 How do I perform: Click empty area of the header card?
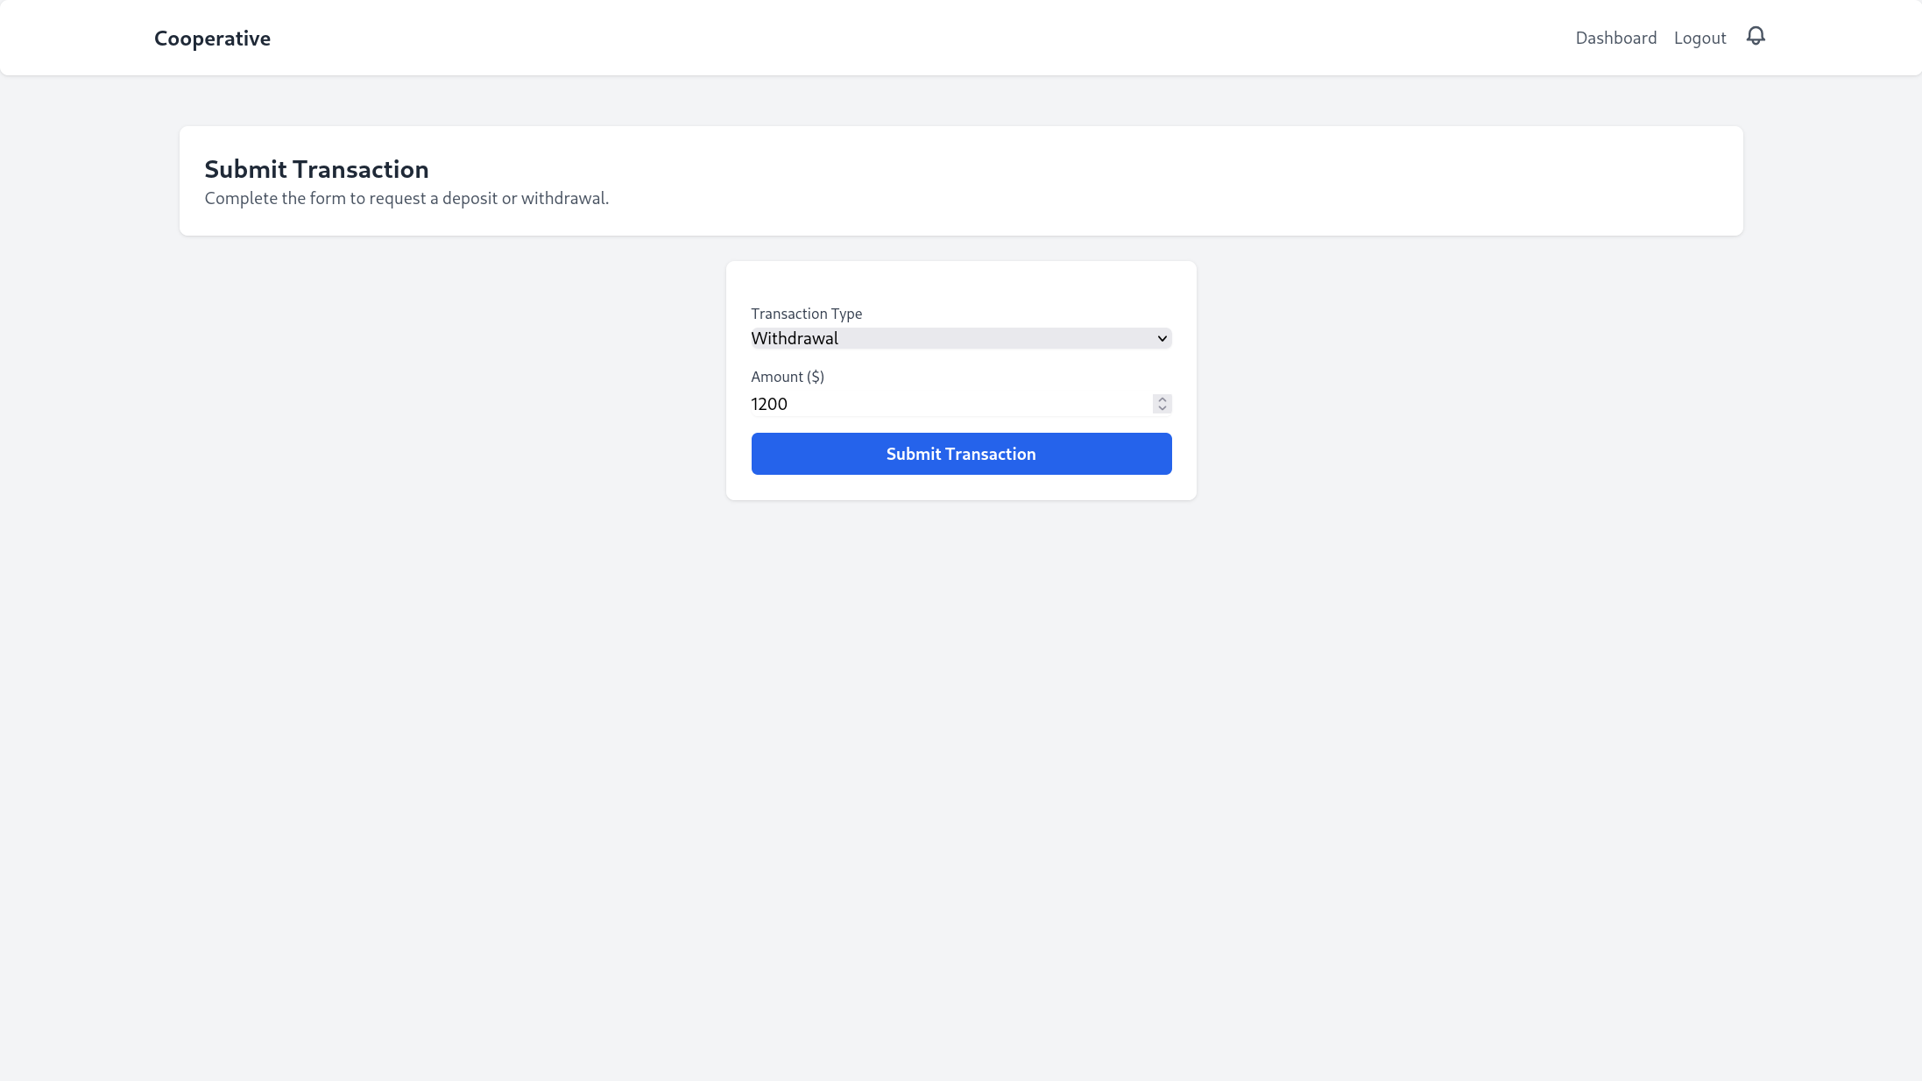click(1226, 180)
